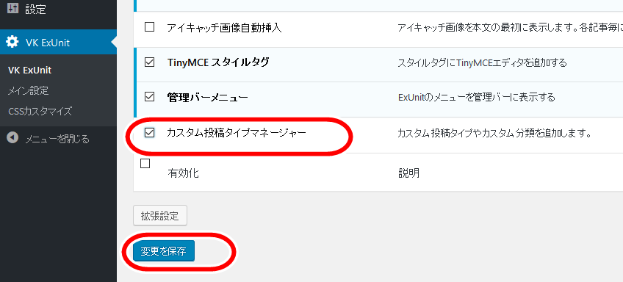Click the VK ExUnit gear icon
623x282 pixels.
[12, 42]
